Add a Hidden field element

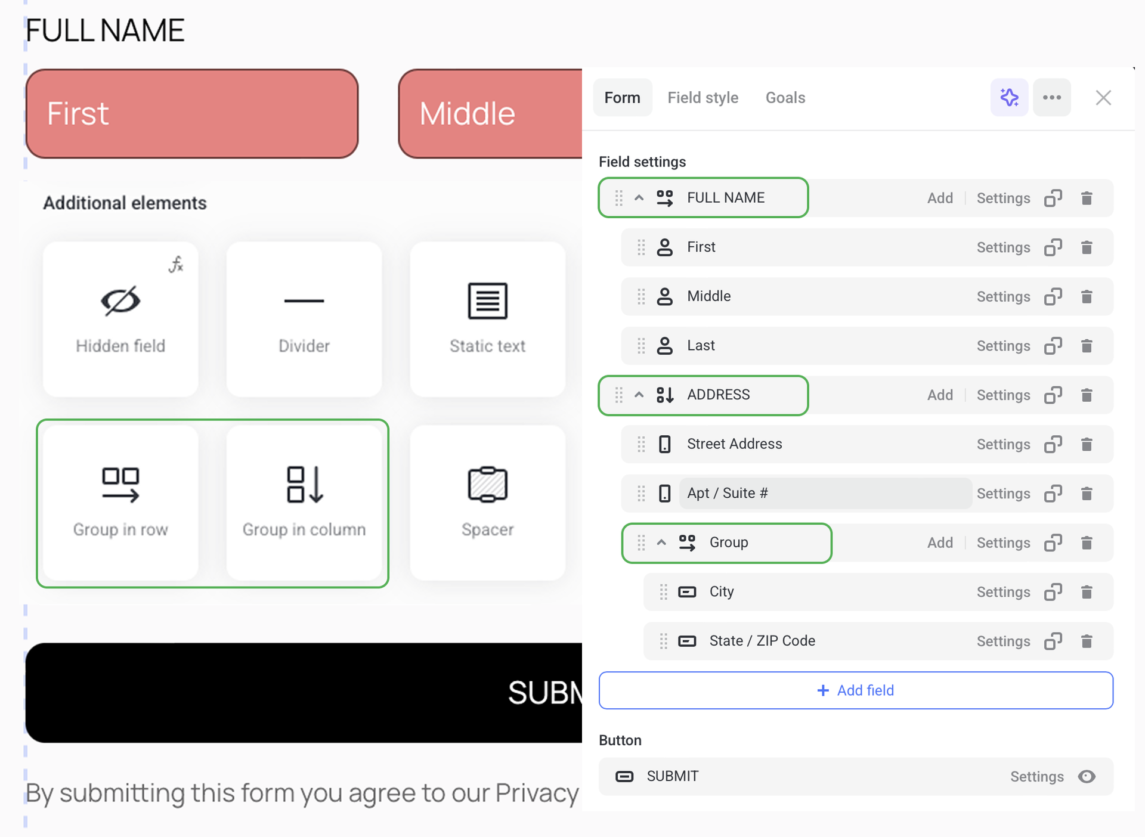coord(120,319)
